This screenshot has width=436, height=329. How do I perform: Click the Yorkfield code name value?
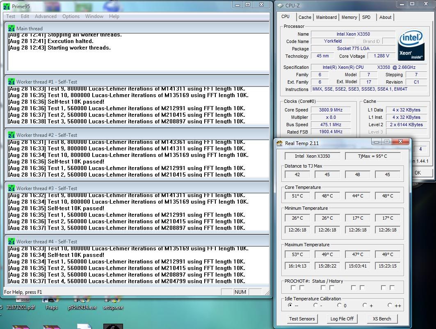pyautogui.click(x=333, y=41)
